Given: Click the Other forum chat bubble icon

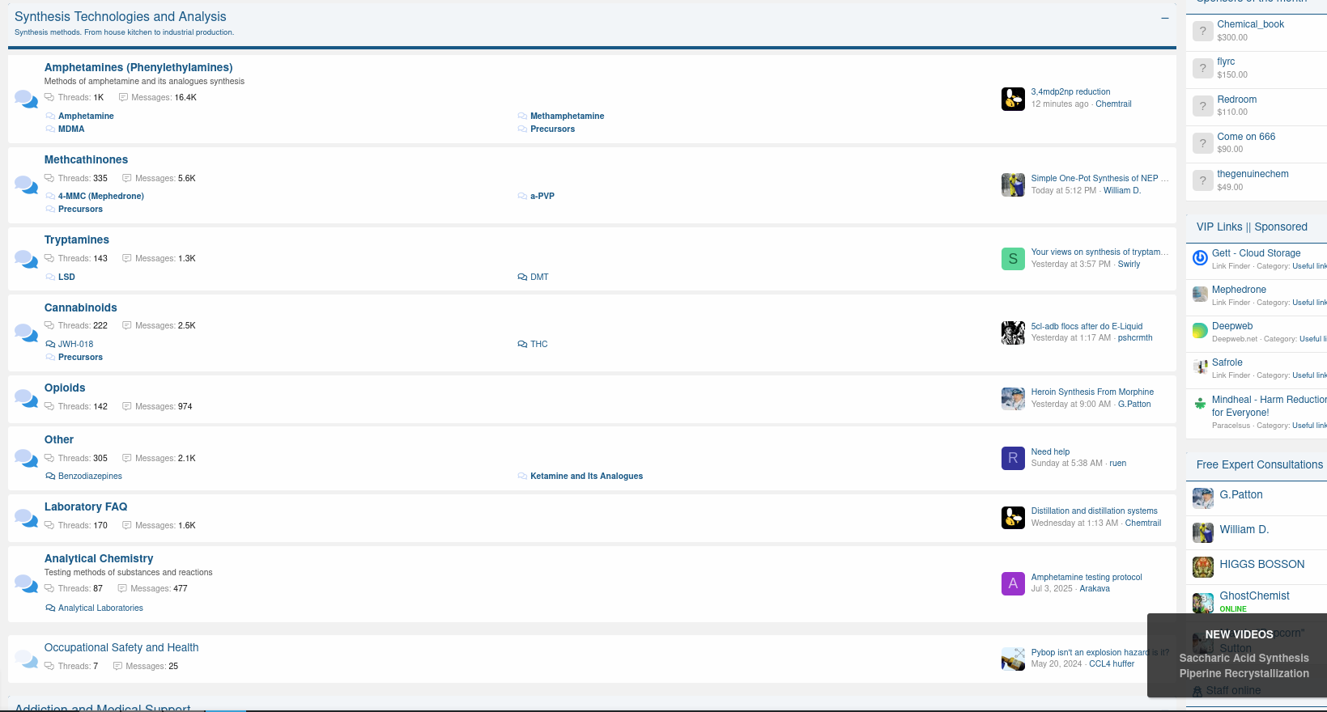Looking at the screenshot, I should coord(27,458).
